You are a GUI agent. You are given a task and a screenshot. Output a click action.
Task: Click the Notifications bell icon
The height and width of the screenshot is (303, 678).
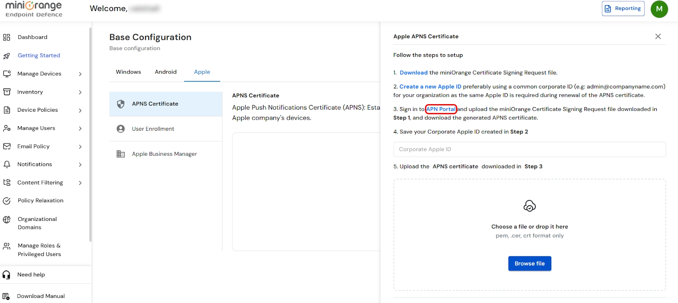click(7, 164)
